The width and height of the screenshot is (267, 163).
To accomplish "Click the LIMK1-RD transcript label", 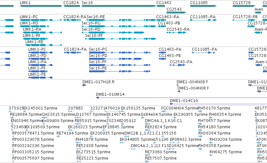I will coord(29,23).
